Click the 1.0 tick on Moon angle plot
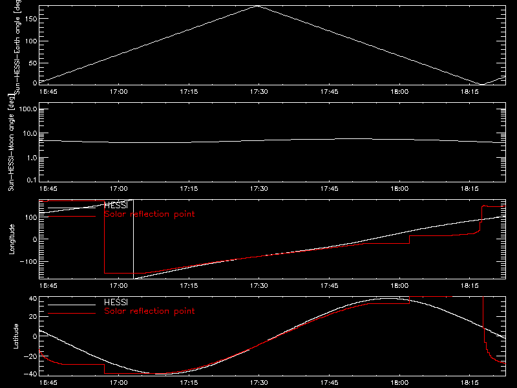Screen dimensions: 517x388 (x=32, y=158)
